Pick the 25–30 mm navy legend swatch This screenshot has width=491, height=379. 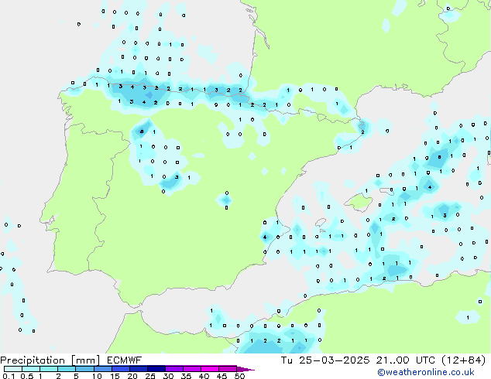156,369
